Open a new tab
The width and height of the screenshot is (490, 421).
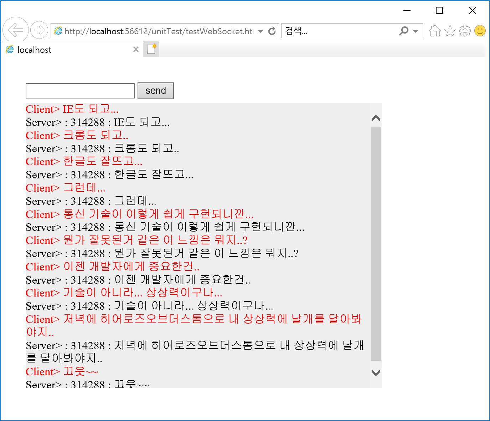click(x=151, y=49)
